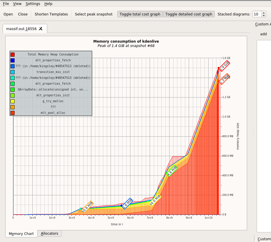Toggle total cost graph button
The image size is (271, 242).
point(140,14)
